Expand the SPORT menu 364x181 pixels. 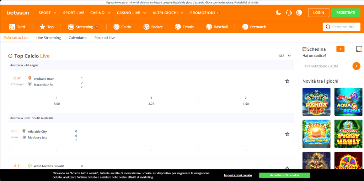[47, 13]
